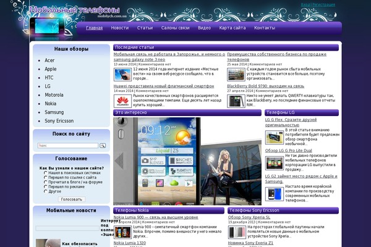Open the Контакты menu item

265,28
